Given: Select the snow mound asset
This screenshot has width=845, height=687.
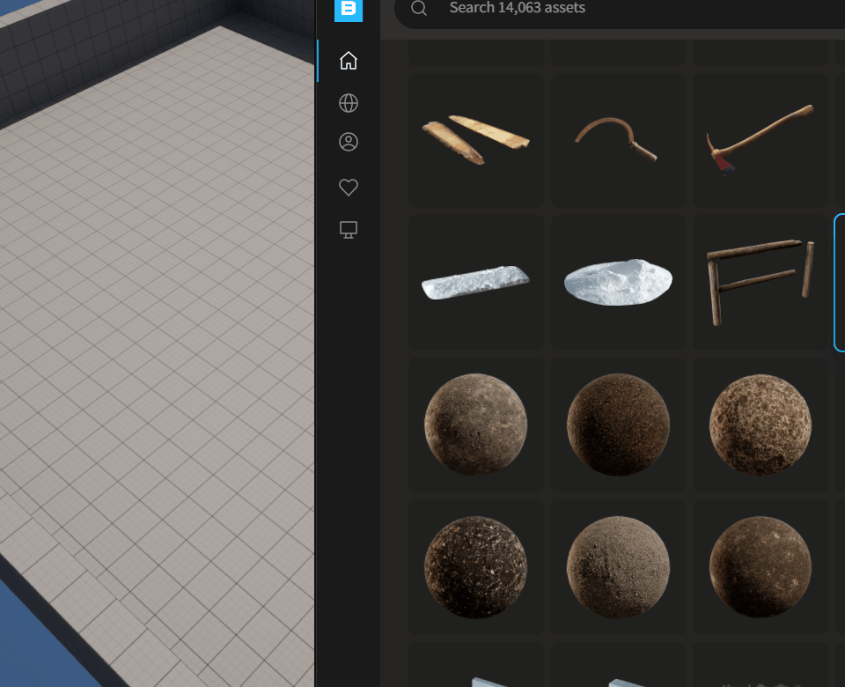Looking at the screenshot, I should click(x=618, y=283).
